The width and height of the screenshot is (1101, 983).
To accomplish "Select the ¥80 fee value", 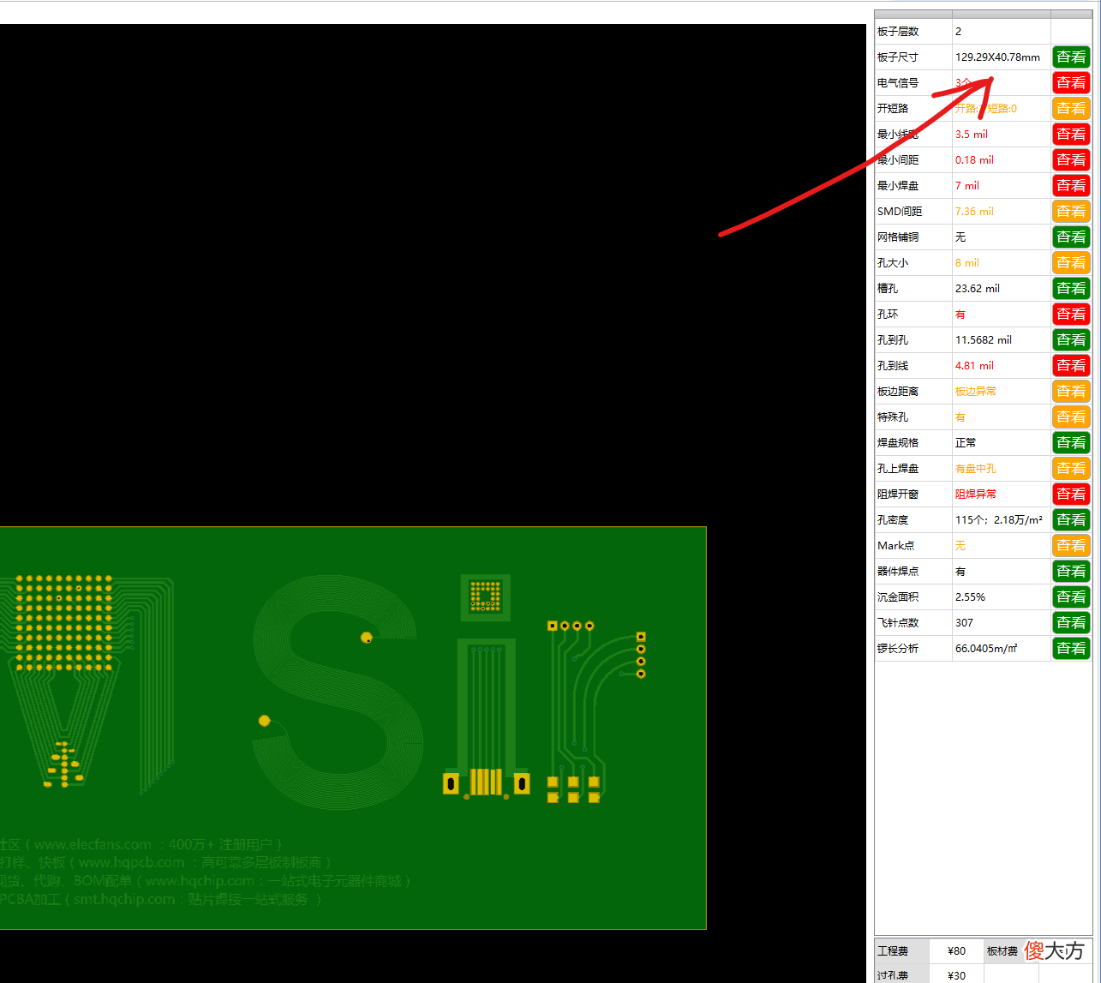I will click(956, 951).
